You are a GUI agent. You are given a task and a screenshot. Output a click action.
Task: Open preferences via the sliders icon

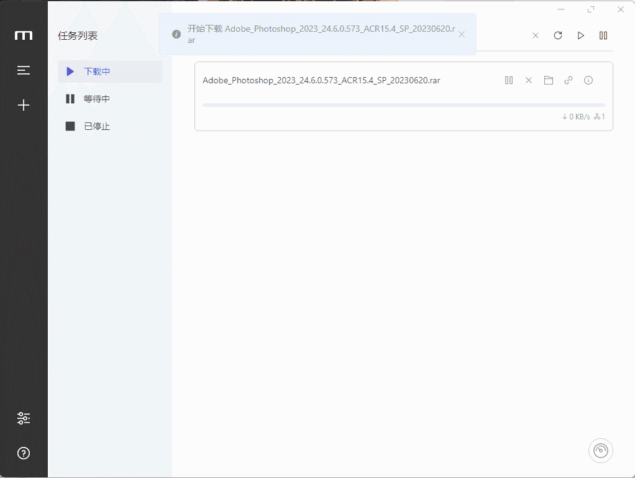point(24,418)
